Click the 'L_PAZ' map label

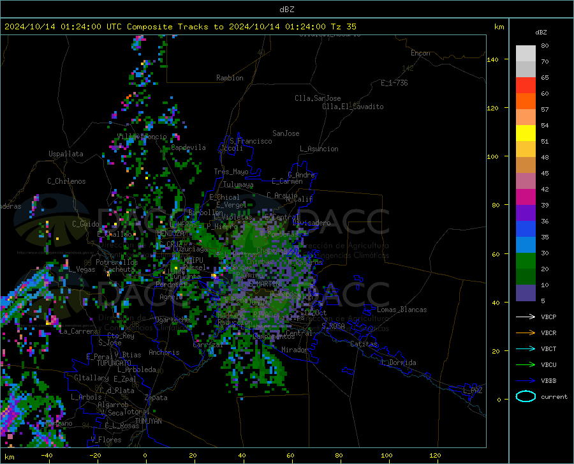(x=473, y=391)
